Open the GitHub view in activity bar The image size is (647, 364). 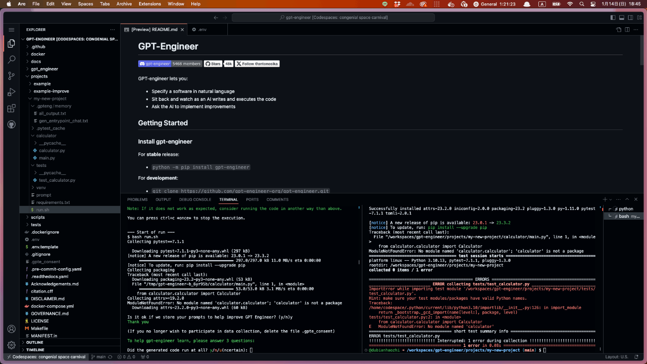tap(12, 124)
